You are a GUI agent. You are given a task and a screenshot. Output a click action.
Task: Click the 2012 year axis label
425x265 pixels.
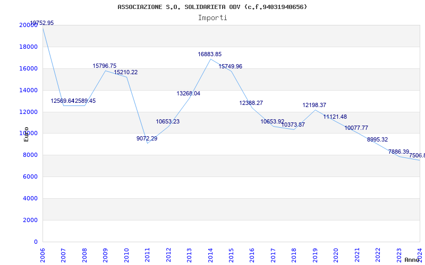168,255
